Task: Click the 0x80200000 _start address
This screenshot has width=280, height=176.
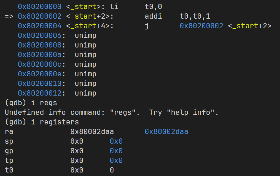Action: [x=39, y=6]
